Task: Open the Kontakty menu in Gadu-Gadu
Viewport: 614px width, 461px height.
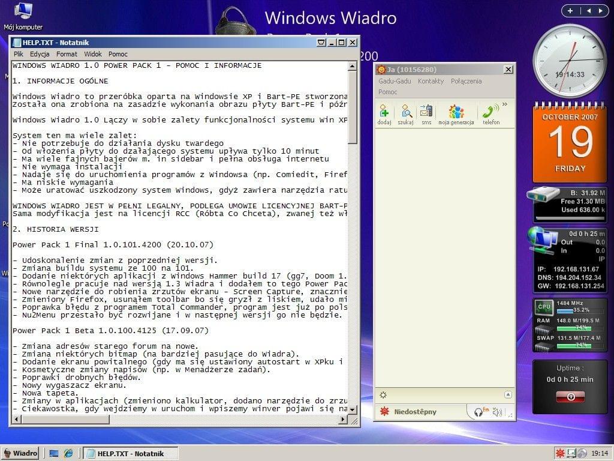Action: (x=431, y=81)
